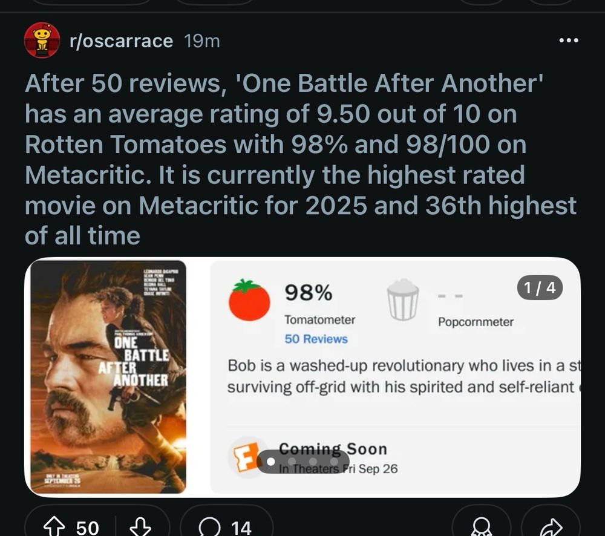Give an award using the award icon
605x536 pixels.
(482, 528)
